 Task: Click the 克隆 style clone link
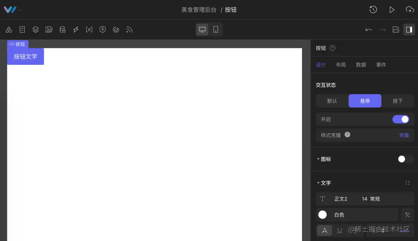(x=404, y=135)
